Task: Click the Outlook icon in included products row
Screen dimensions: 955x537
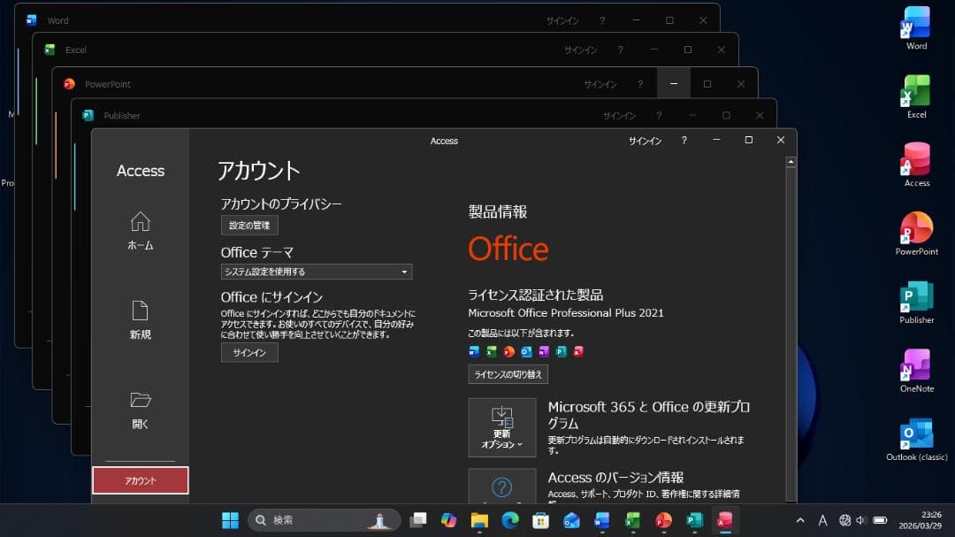Action: (526, 351)
